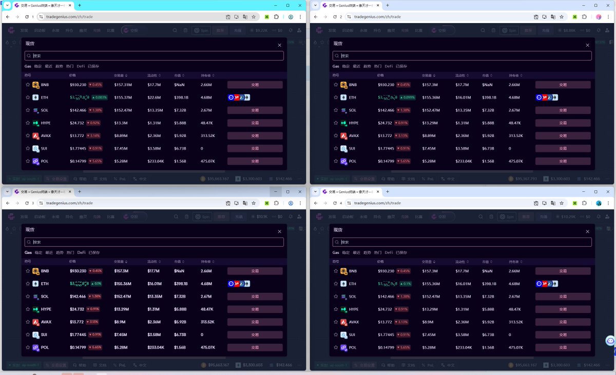The height and width of the screenshot is (375, 616).
Task: Sort by 交易量 column in top-left window
Action: [121, 75]
